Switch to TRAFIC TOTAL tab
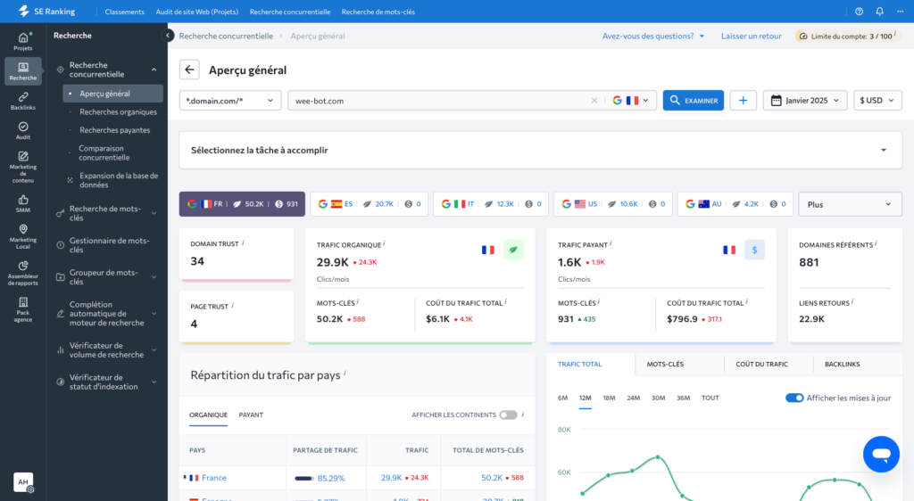Viewport: 914px width, 501px height. coord(579,365)
